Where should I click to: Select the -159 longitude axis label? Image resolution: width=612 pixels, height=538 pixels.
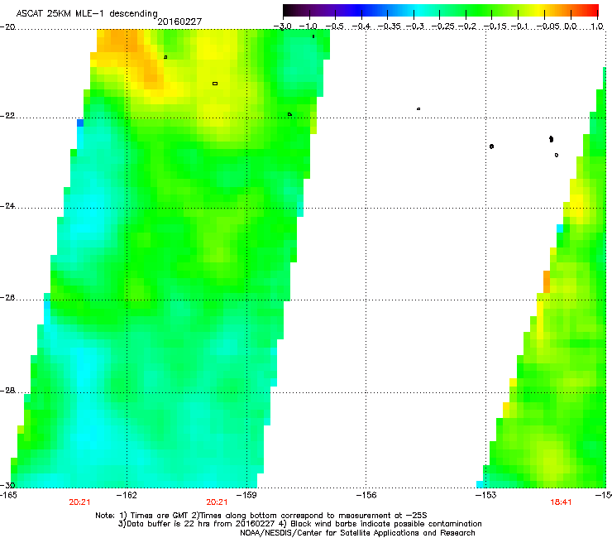pyautogui.click(x=246, y=495)
